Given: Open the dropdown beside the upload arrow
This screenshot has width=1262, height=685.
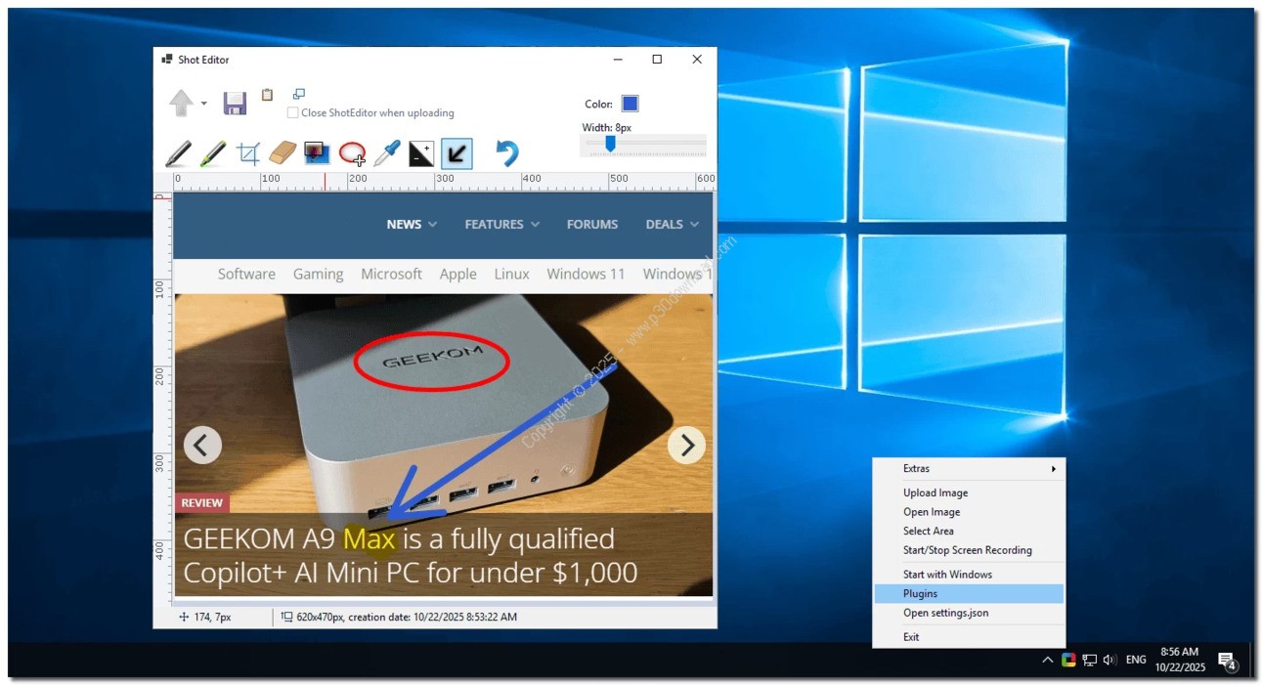Looking at the screenshot, I should 204,104.
